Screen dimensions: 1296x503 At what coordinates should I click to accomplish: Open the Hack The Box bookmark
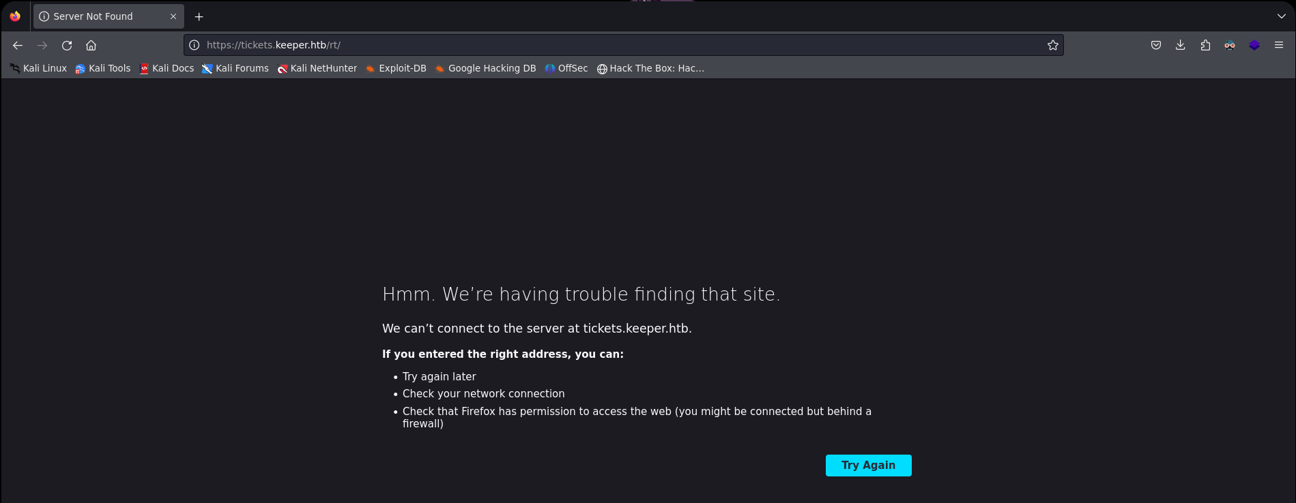click(650, 68)
